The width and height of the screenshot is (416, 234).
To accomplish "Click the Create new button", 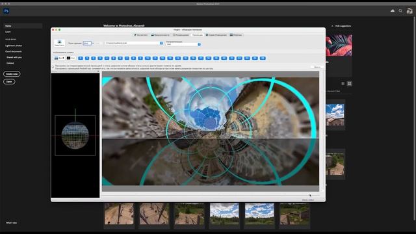I will tap(12, 74).
